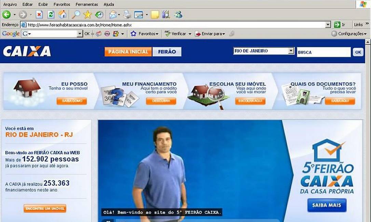
Task: Open the Favorites star icon in the toolbar
Action: click(87, 15)
